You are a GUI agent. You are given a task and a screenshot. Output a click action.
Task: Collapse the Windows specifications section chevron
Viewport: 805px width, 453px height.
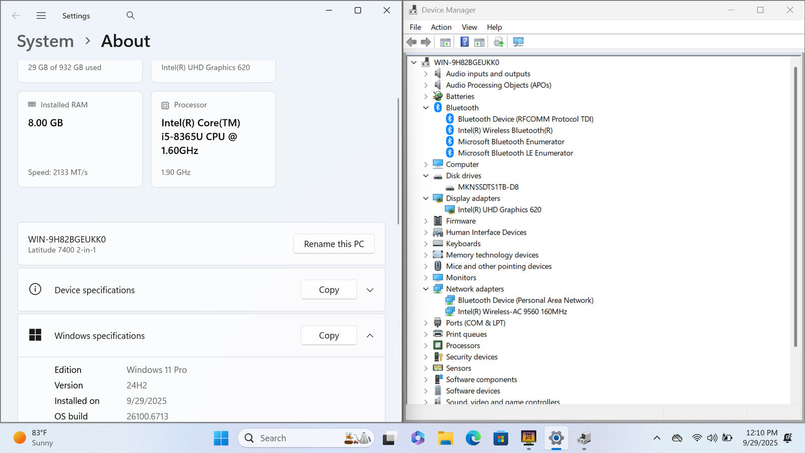point(370,336)
